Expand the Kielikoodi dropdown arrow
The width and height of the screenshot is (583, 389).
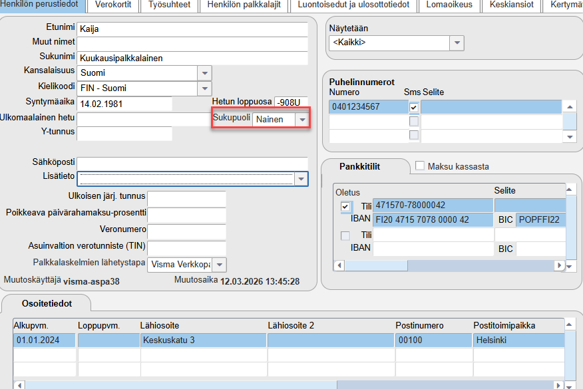point(204,88)
